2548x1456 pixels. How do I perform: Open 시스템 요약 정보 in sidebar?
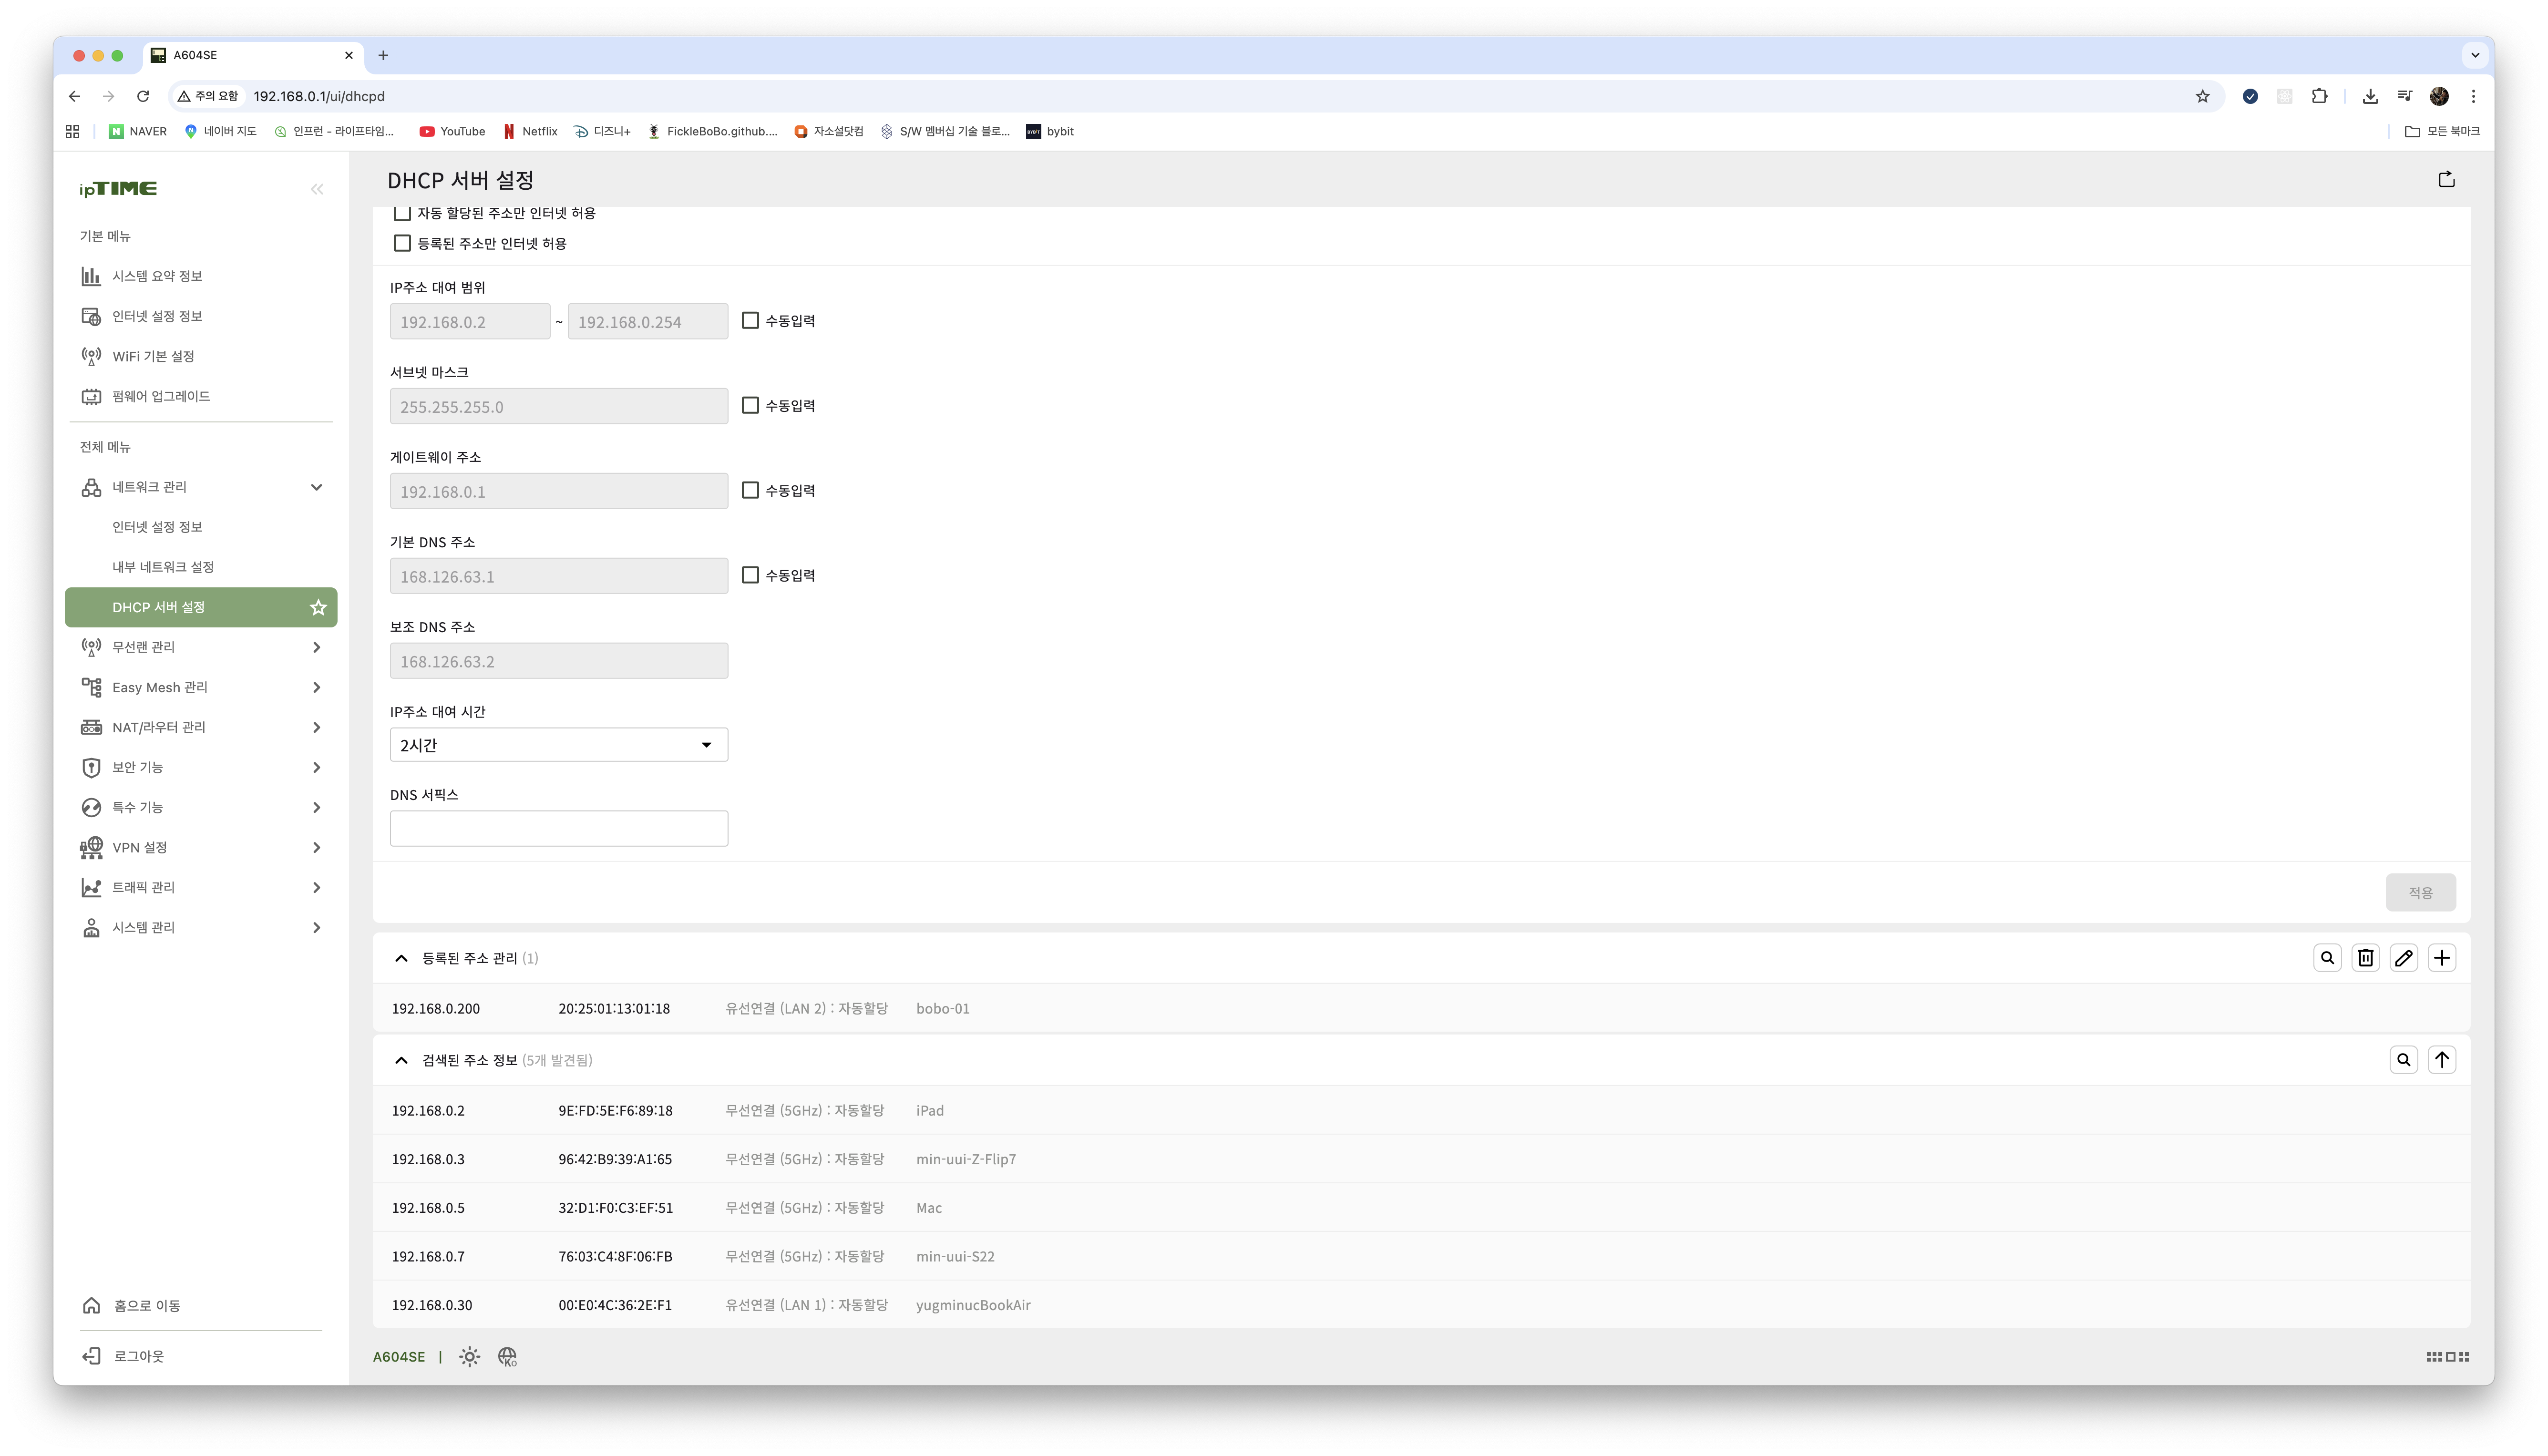pyautogui.click(x=157, y=276)
